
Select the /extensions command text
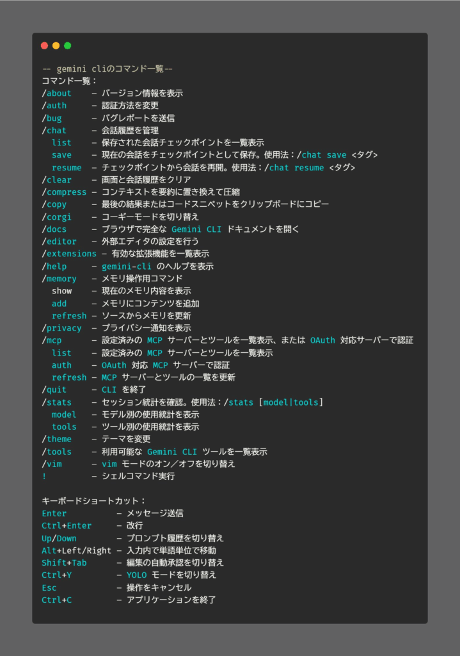click(x=69, y=254)
